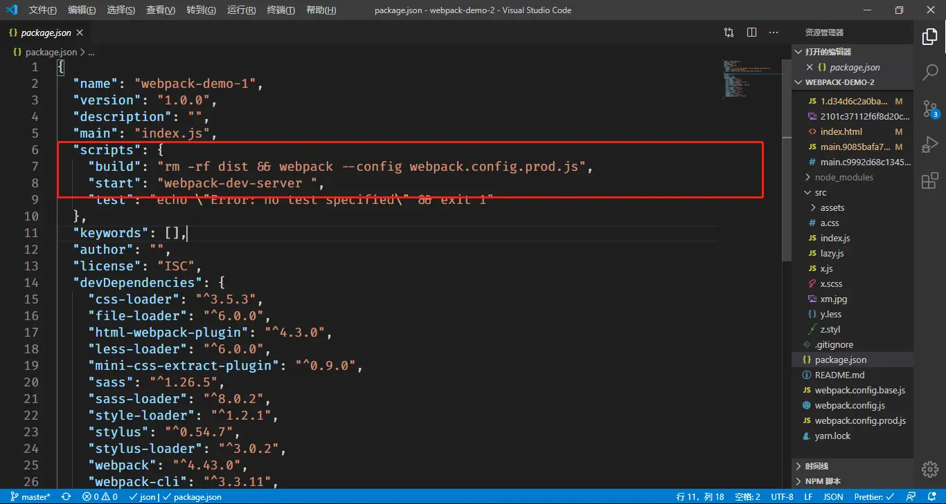Click the Prettier status indicator
946x504 pixels.
pyautogui.click(x=873, y=497)
